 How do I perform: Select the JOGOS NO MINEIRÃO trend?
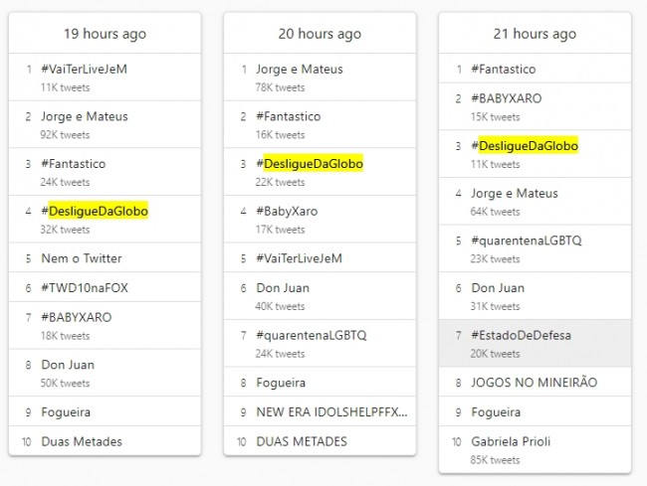click(534, 382)
